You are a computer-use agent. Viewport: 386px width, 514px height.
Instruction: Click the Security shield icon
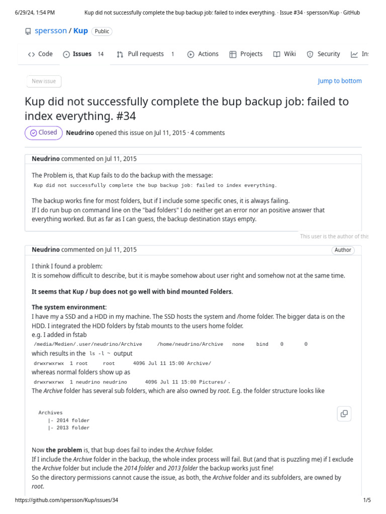tap(310, 54)
